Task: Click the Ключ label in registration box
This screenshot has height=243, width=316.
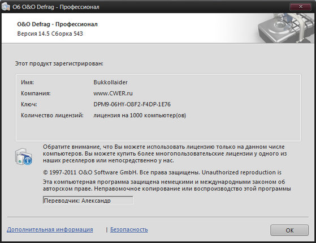Action: 29,104
